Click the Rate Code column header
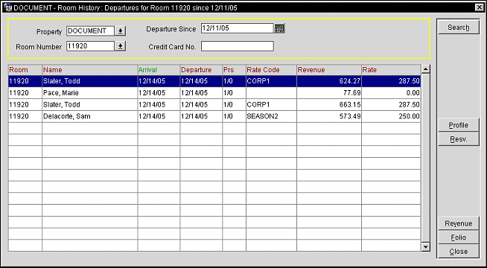 tap(271, 70)
